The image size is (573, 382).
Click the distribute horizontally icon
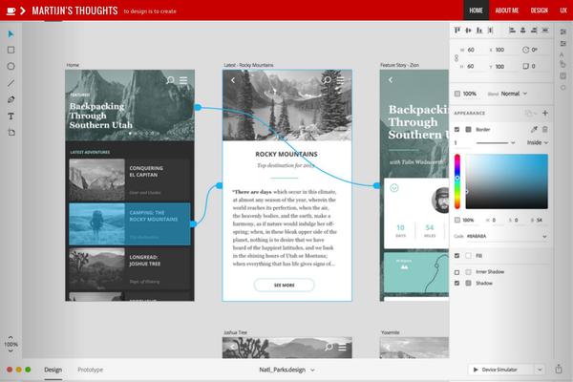pos(545,30)
